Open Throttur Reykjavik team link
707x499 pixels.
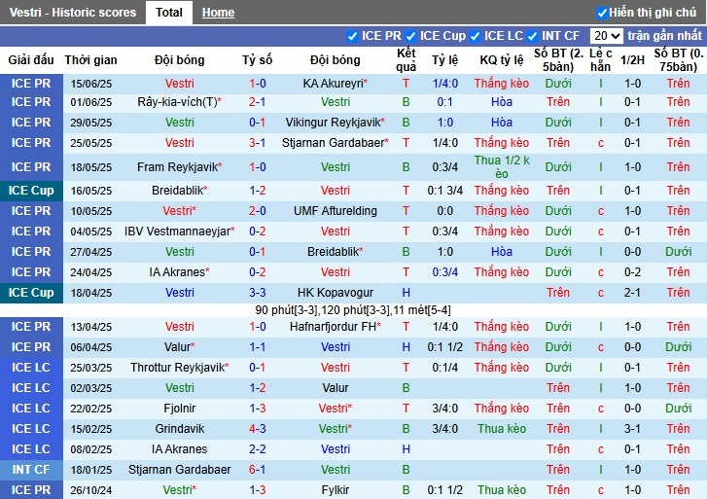pyautogui.click(x=180, y=368)
